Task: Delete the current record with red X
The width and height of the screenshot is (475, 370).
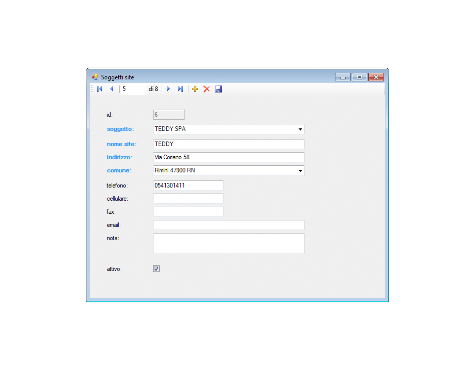Action: coord(207,89)
